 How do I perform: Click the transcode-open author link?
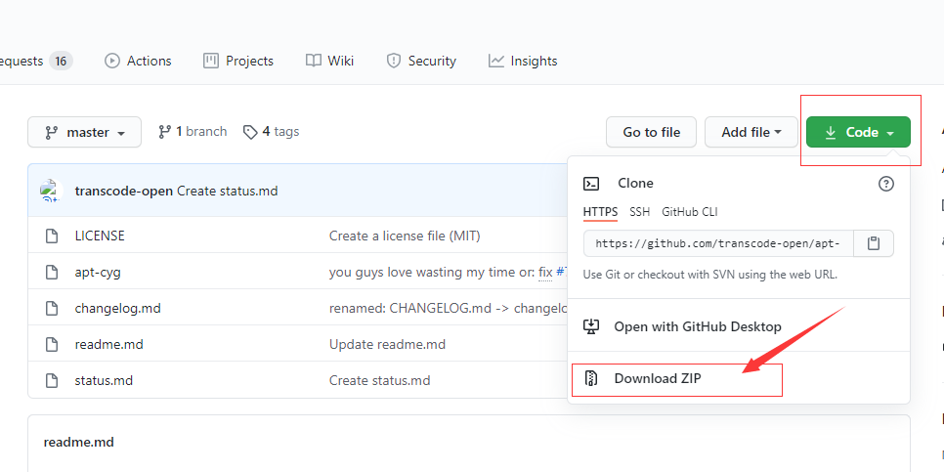(x=124, y=191)
